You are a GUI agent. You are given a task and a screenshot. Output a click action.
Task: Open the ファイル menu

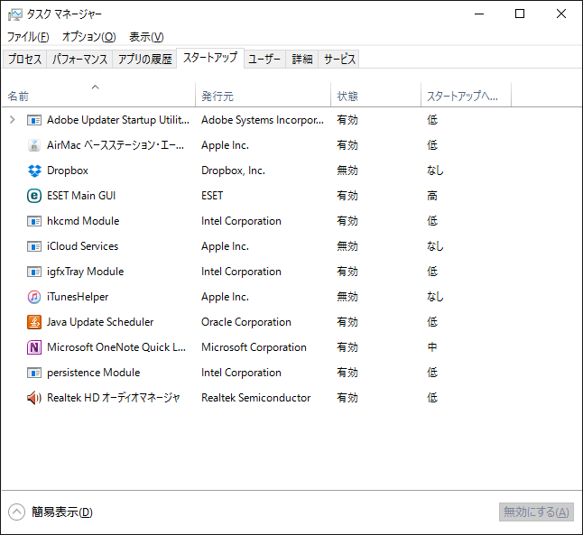[28, 37]
